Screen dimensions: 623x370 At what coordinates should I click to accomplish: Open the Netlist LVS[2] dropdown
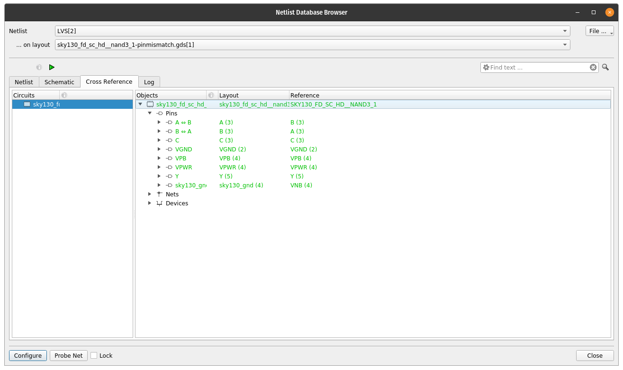click(312, 31)
